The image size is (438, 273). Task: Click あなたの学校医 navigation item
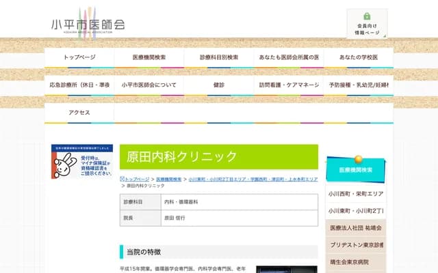tap(359, 58)
